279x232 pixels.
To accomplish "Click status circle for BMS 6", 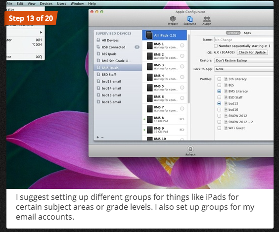I will (182, 98).
